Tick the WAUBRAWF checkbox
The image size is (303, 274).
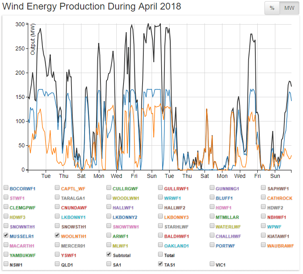[264, 245]
